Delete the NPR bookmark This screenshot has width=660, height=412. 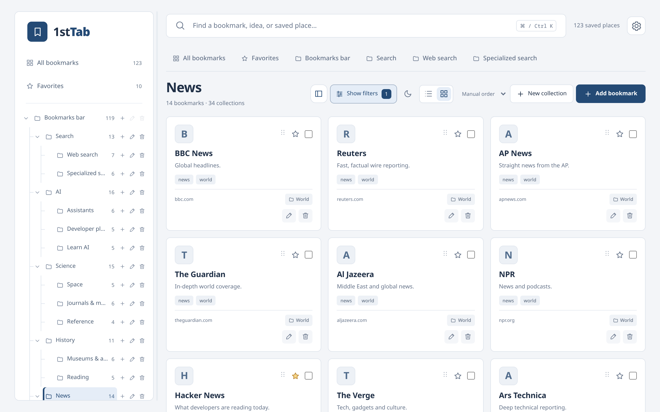630,337
